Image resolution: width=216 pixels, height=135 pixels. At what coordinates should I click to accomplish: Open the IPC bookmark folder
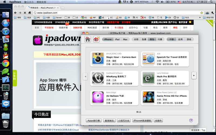pyautogui.click(x=37, y=18)
